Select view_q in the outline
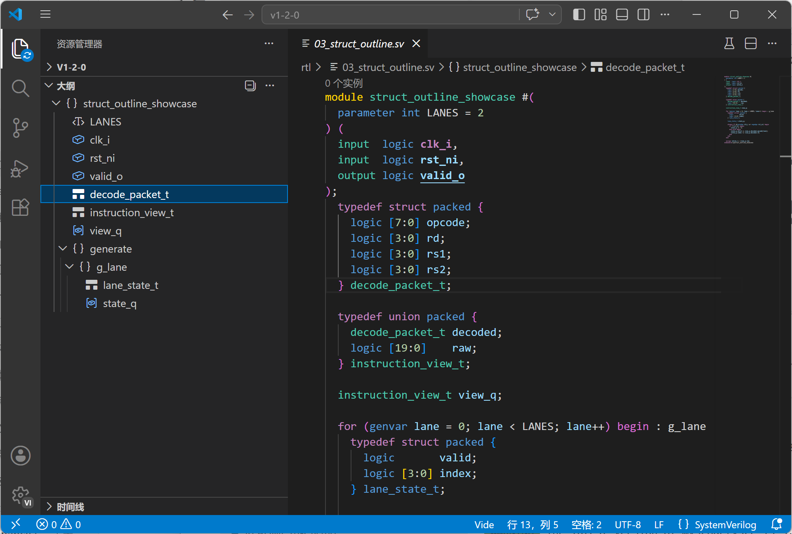The image size is (792, 534). [x=164, y=231]
